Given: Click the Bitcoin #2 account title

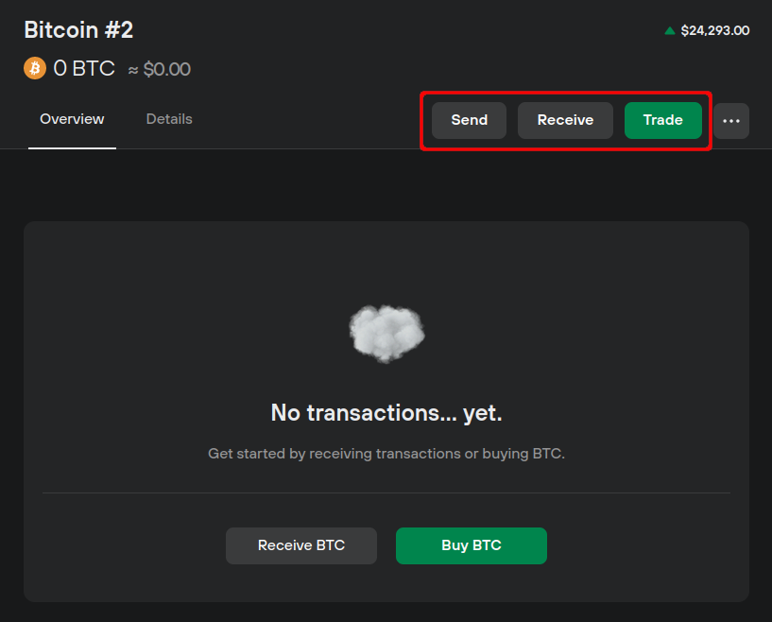Looking at the screenshot, I should click(x=78, y=30).
